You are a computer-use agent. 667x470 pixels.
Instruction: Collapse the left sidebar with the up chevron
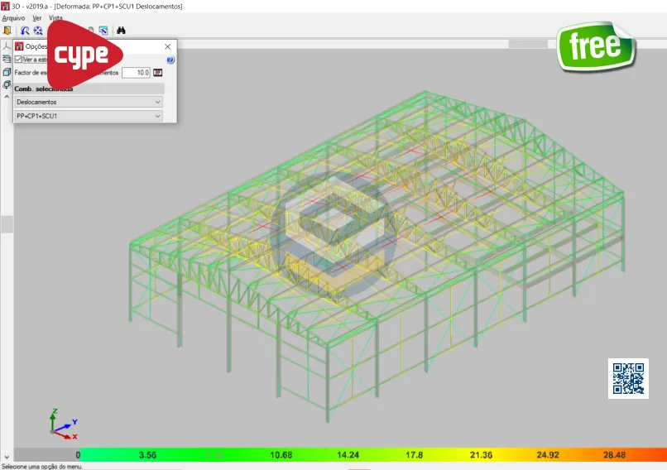(x=7, y=97)
